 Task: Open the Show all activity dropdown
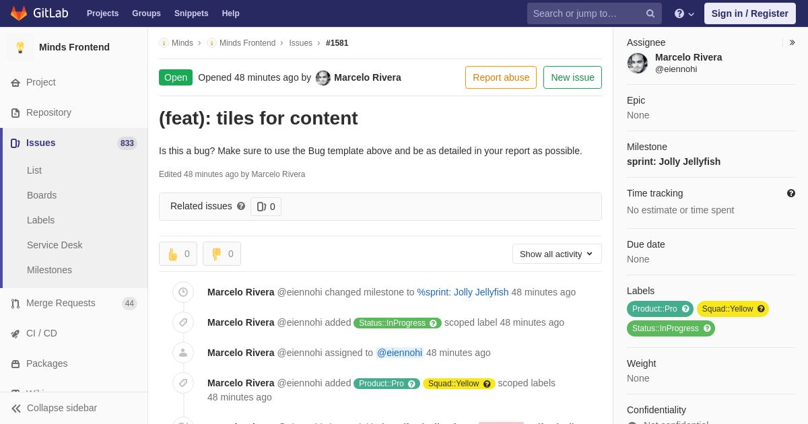(x=557, y=254)
